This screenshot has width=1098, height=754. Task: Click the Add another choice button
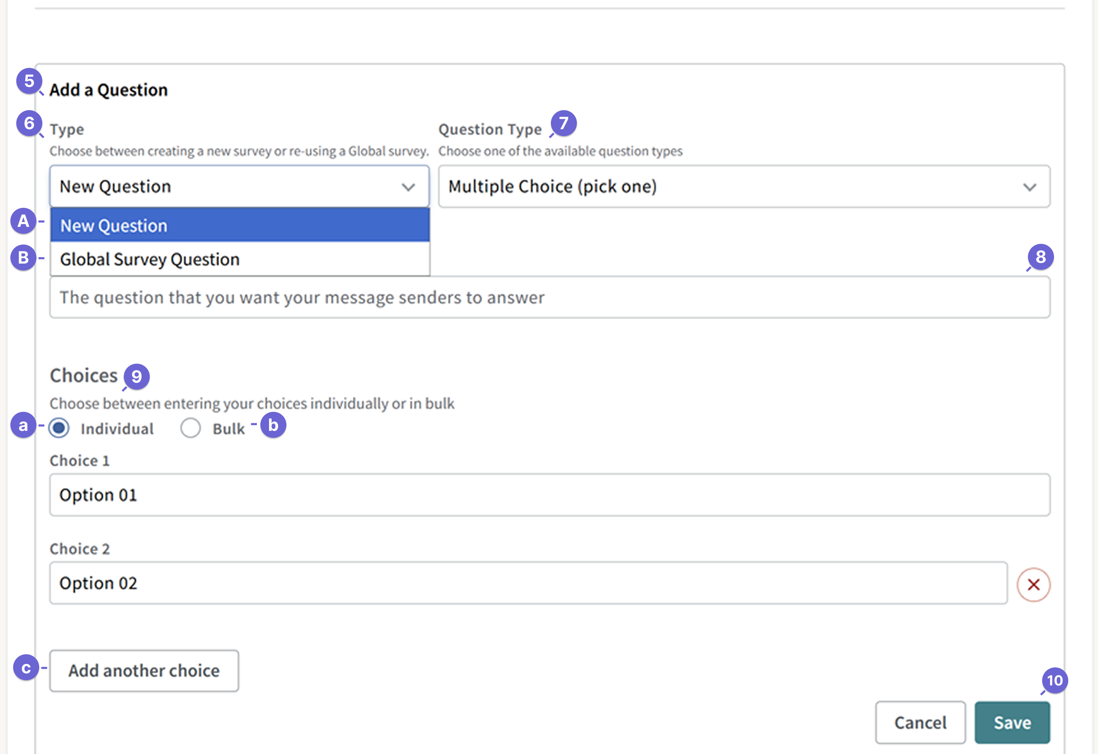[144, 671]
